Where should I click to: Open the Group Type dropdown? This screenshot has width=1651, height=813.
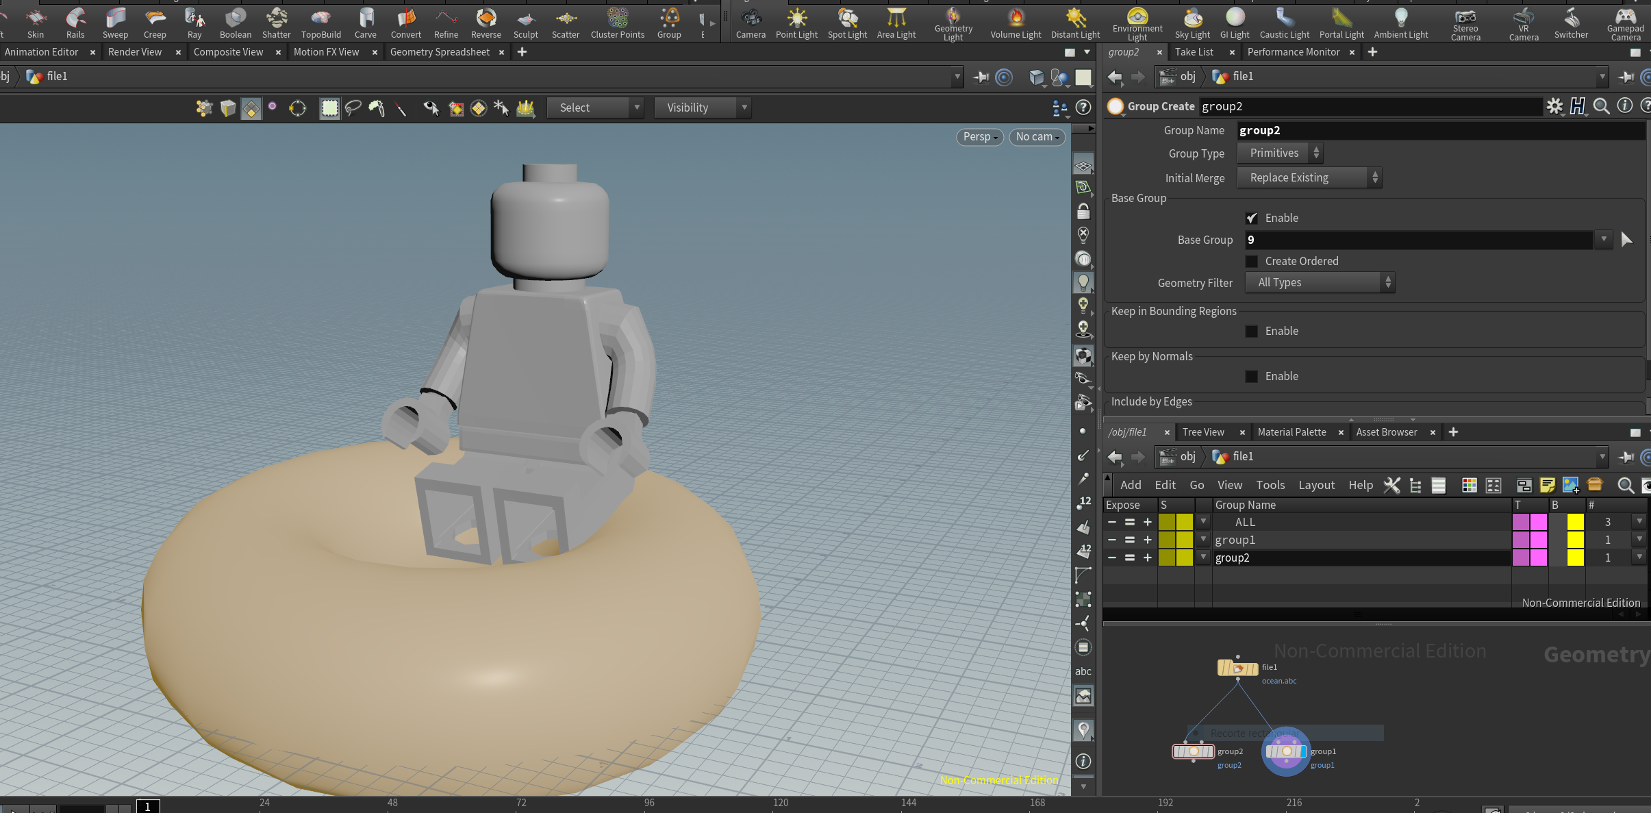1280,153
